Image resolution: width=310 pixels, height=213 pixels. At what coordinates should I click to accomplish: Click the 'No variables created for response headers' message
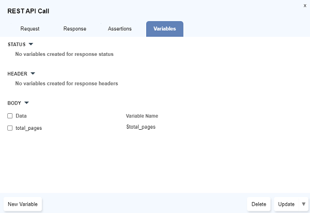67,83
